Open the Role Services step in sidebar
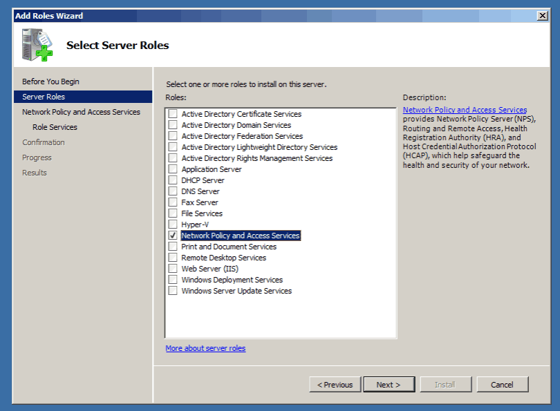560x411 pixels. click(55, 127)
